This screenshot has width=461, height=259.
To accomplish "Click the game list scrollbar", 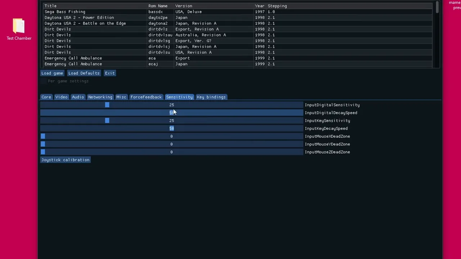I will click(x=437, y=9).
